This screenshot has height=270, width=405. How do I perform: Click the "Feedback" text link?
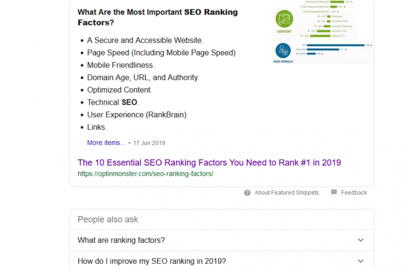(354, 193)
